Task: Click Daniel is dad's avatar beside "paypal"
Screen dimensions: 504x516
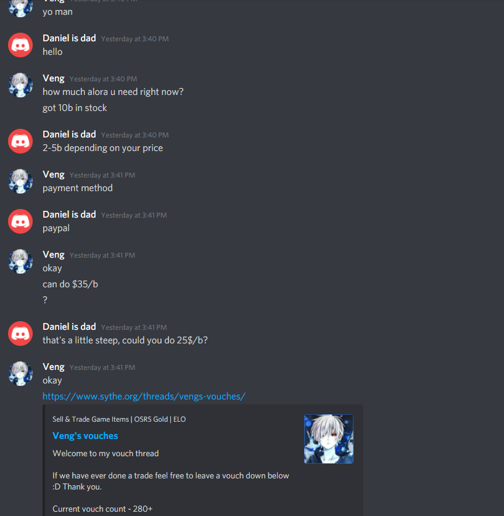Action: point(20,221)
